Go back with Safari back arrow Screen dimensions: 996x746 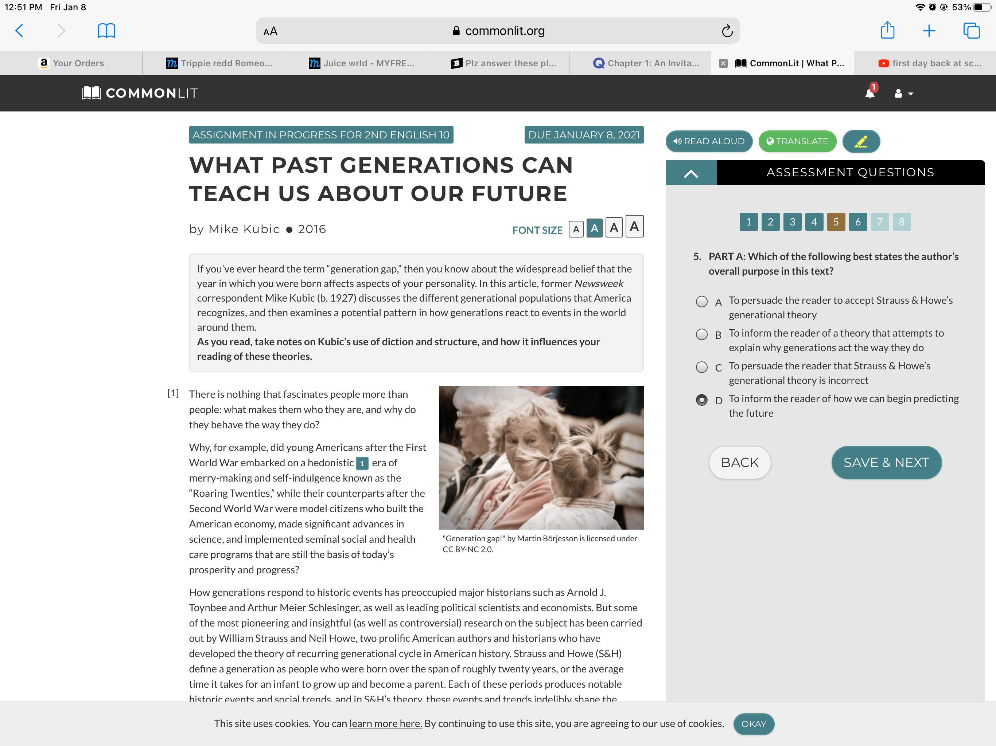point(19,31)
